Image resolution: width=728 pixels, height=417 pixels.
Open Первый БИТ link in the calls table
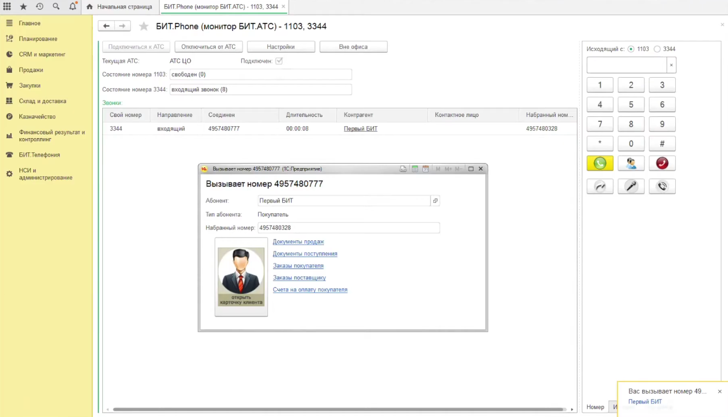tap(360, 129)
